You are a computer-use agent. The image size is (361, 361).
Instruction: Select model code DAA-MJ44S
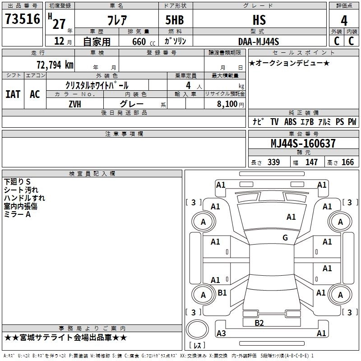tap(259, 42)
